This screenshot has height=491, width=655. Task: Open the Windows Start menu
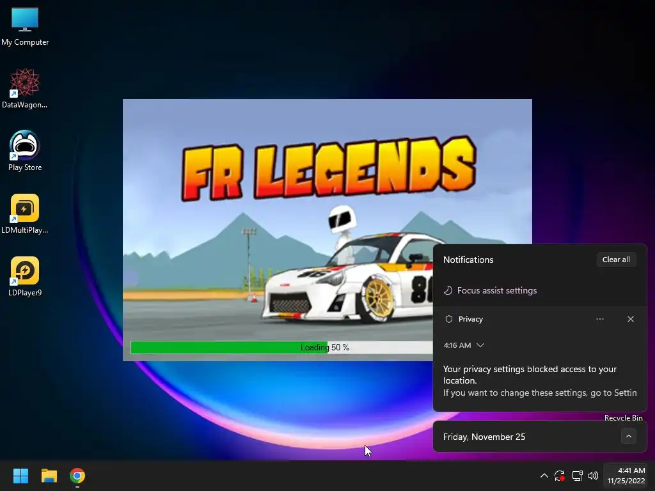20,476
